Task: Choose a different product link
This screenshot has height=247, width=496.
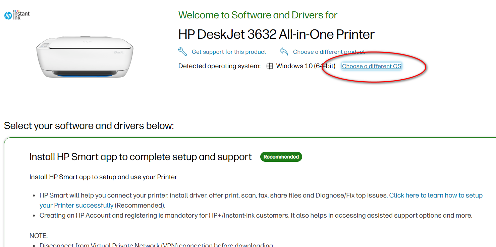Action: click(x=329, y=52)
